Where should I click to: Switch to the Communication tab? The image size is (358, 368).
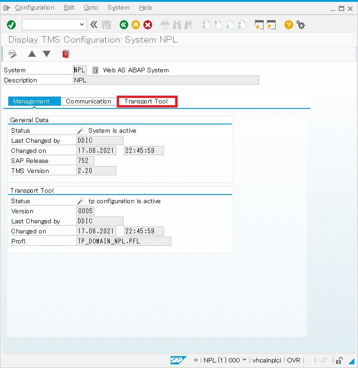88,101
